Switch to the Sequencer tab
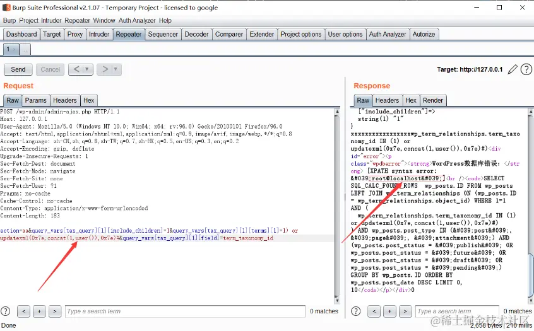This screenshot has width=534, height=331. 163,34
